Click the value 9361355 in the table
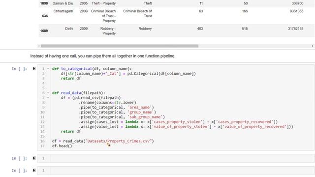Image resolution: width=315 pixels, height=177 pixels. click(296, 11)
